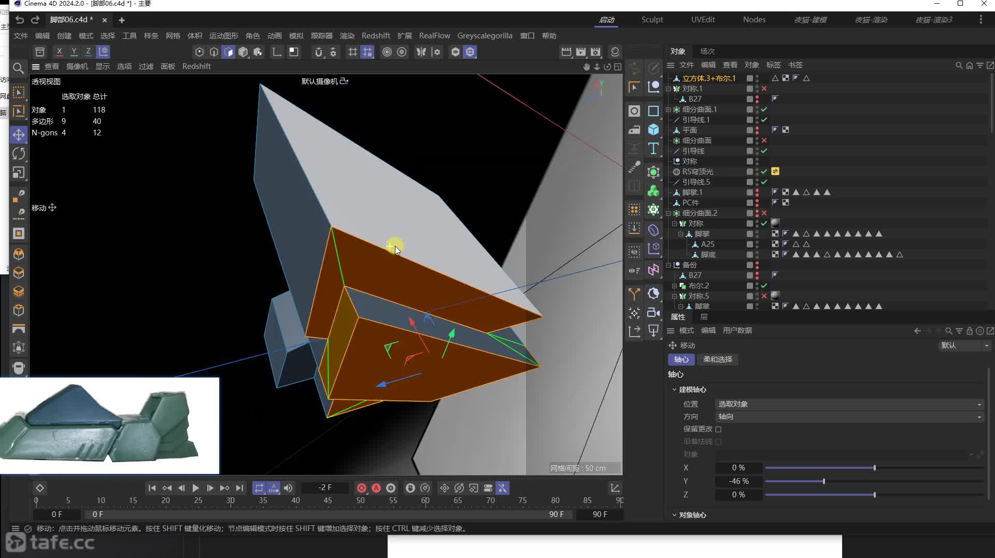Open the 默认 preset dropdown
995x558 pixels.
click(964, 345)
